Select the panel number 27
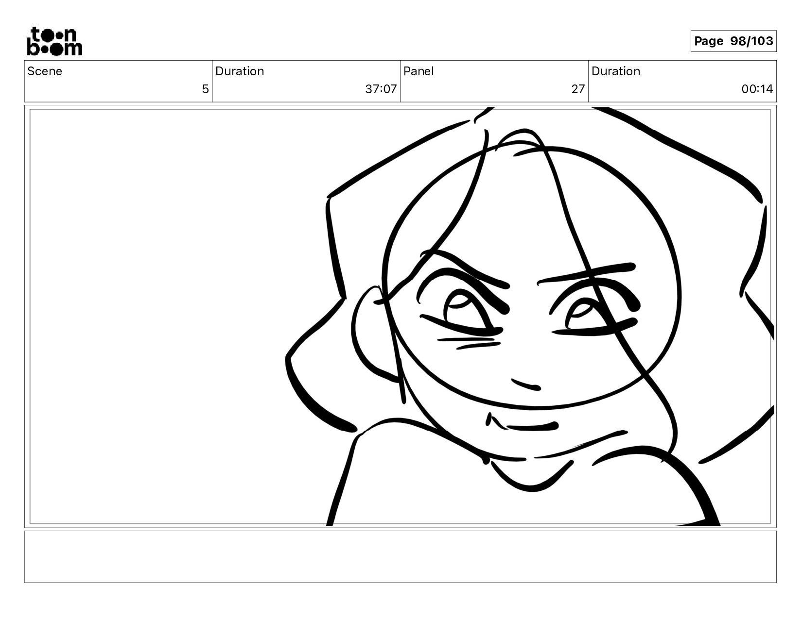802x619 pixels. (578, 89)
